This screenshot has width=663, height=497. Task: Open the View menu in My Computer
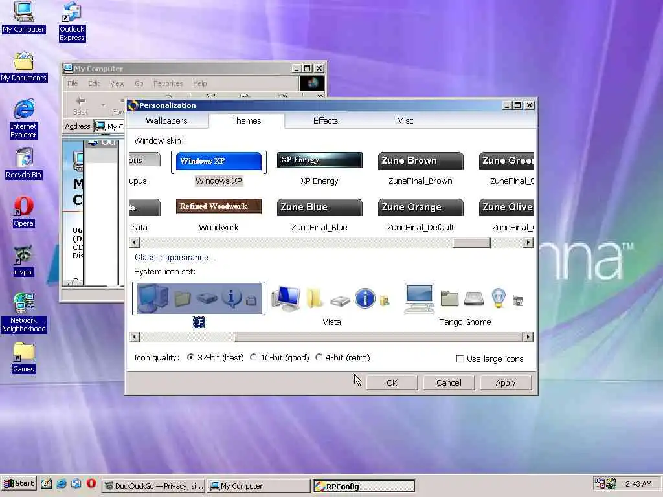117,83
